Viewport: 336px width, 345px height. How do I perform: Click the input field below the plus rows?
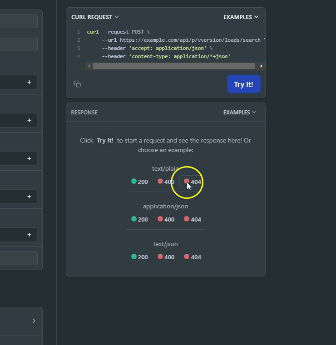tap(19, 258)
